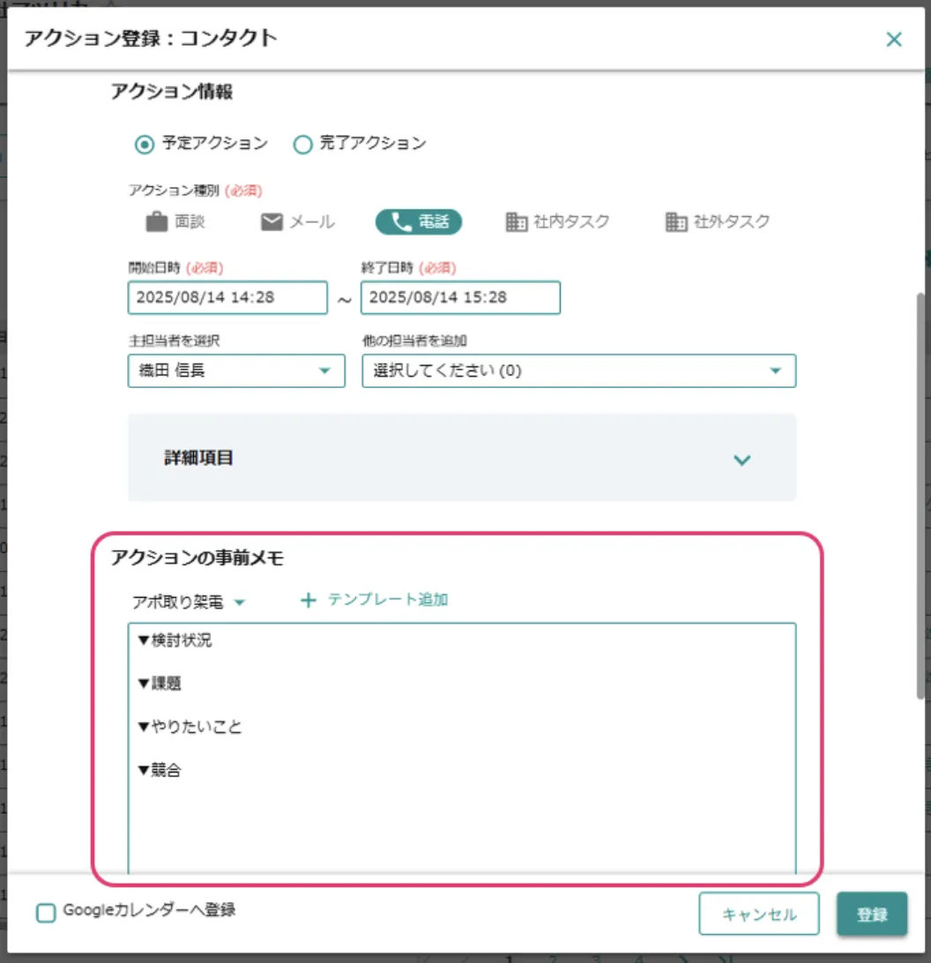931x963 pixels.
Task: Choose the 社内タスク building icon
Action: pyautogui.click(x=517, y=222)
